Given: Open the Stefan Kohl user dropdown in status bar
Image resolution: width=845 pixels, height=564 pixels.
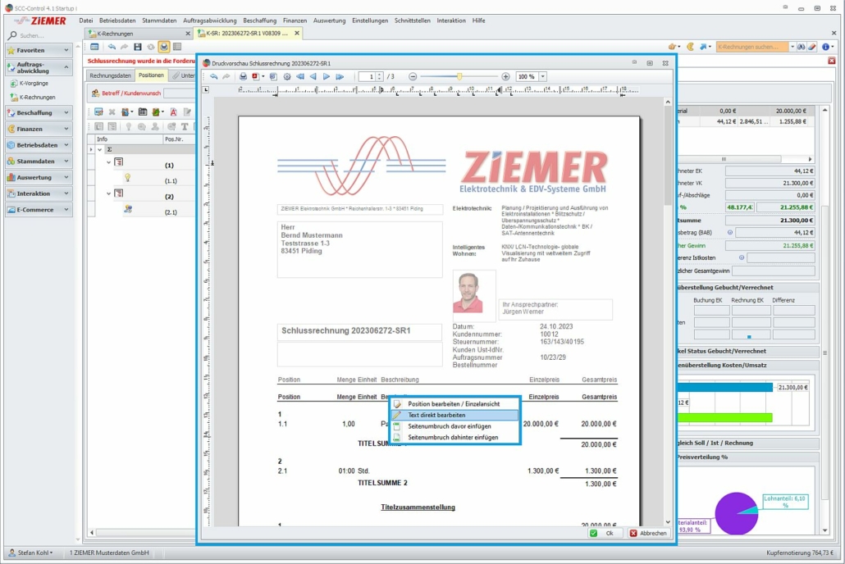Looking at the screenshot, I should click(x=31, y=553).
